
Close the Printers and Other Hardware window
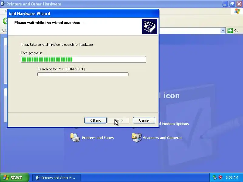coord(239,4)
